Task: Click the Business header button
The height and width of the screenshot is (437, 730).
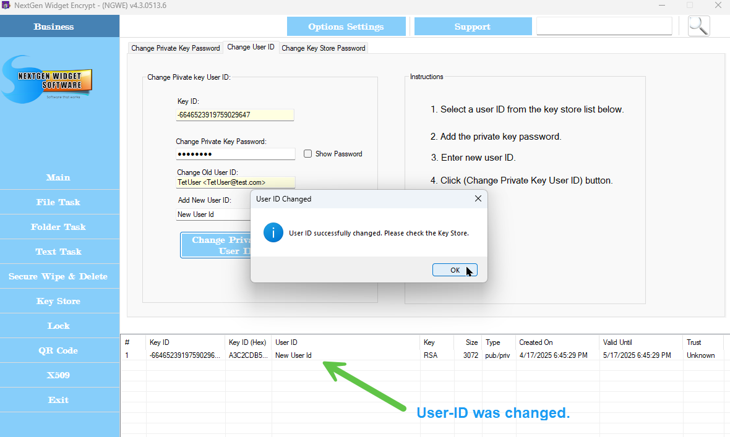Action: (x=59, y=26)
